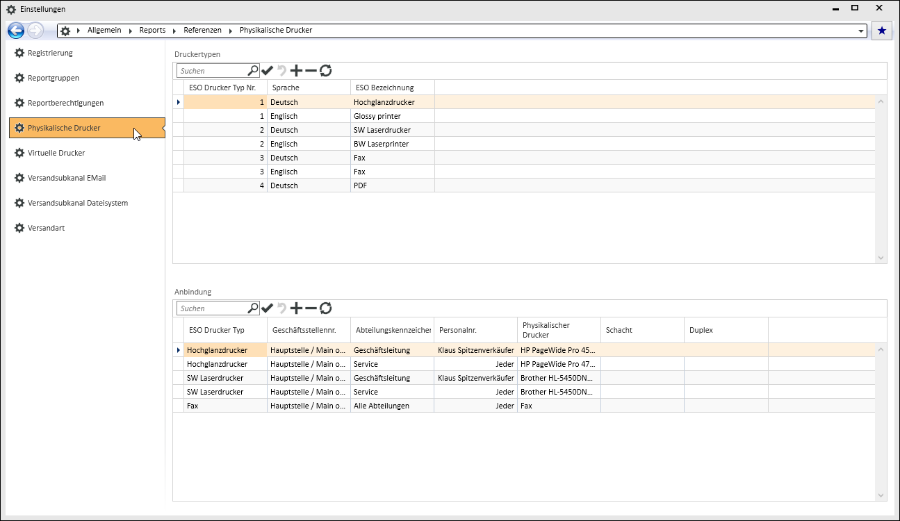The image size is (900, 521).
Task: Sort by ESO Bezeichnung column header
Action: (393, 88)
